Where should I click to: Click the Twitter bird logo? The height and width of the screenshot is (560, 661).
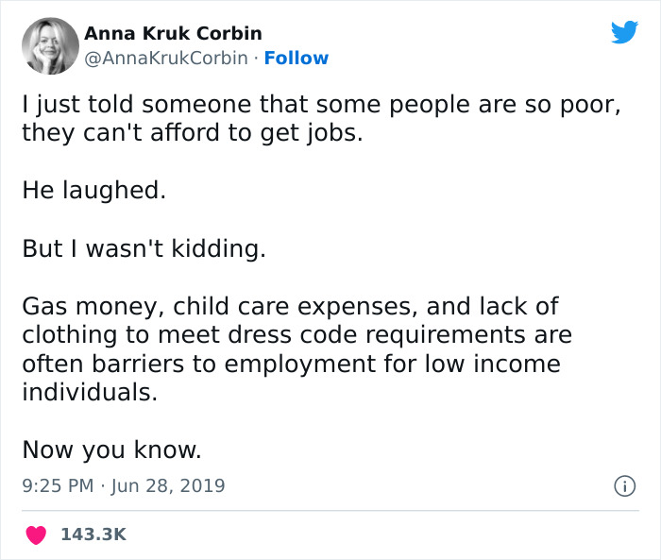[x=624, y=33]
